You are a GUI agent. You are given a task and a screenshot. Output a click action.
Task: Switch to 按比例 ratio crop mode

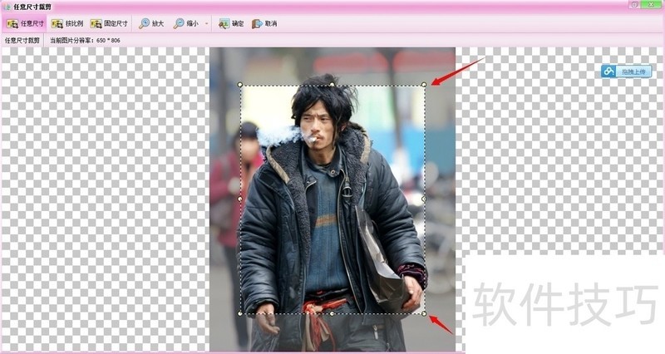click(67, 24)
